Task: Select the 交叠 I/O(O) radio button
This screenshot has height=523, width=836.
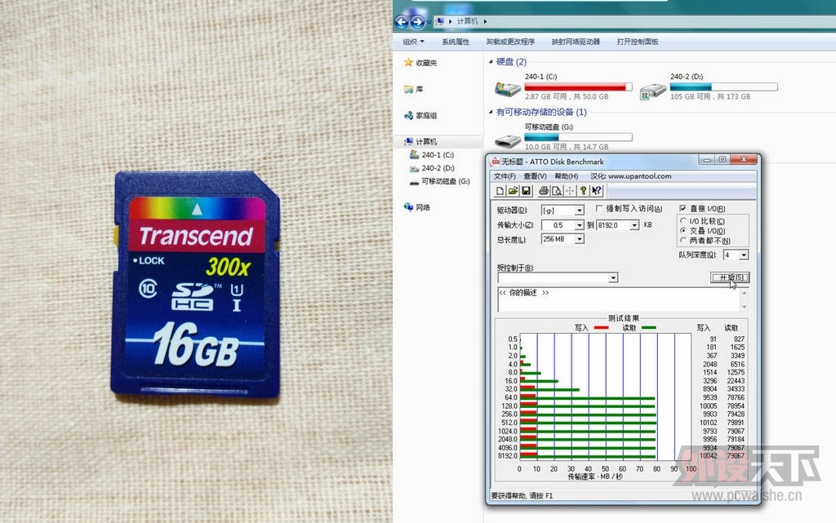Action: click(x=683, y=231)
